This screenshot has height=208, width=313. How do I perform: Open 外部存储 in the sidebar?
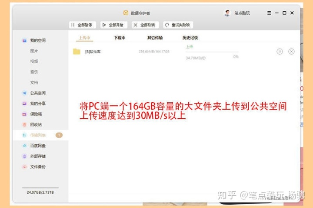point(38,156)
